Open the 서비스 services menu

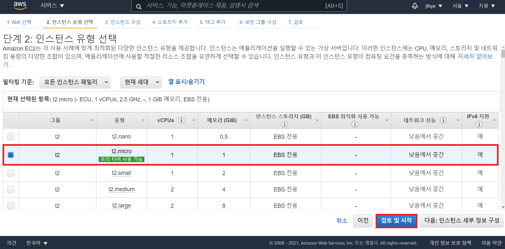pos(52,6)
